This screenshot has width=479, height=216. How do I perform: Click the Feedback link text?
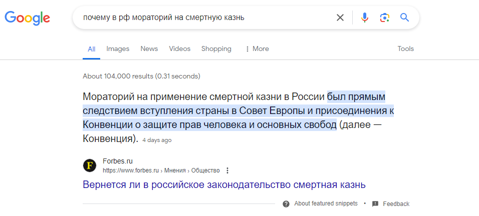[x=396, y=204]
